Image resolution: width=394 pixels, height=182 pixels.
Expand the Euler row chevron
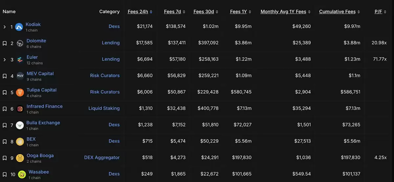pos(5,60)
